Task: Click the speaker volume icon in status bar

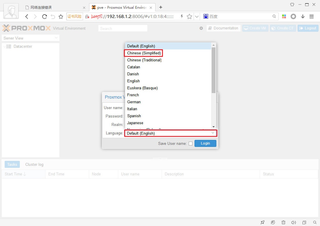Action: tap(294, 222)
